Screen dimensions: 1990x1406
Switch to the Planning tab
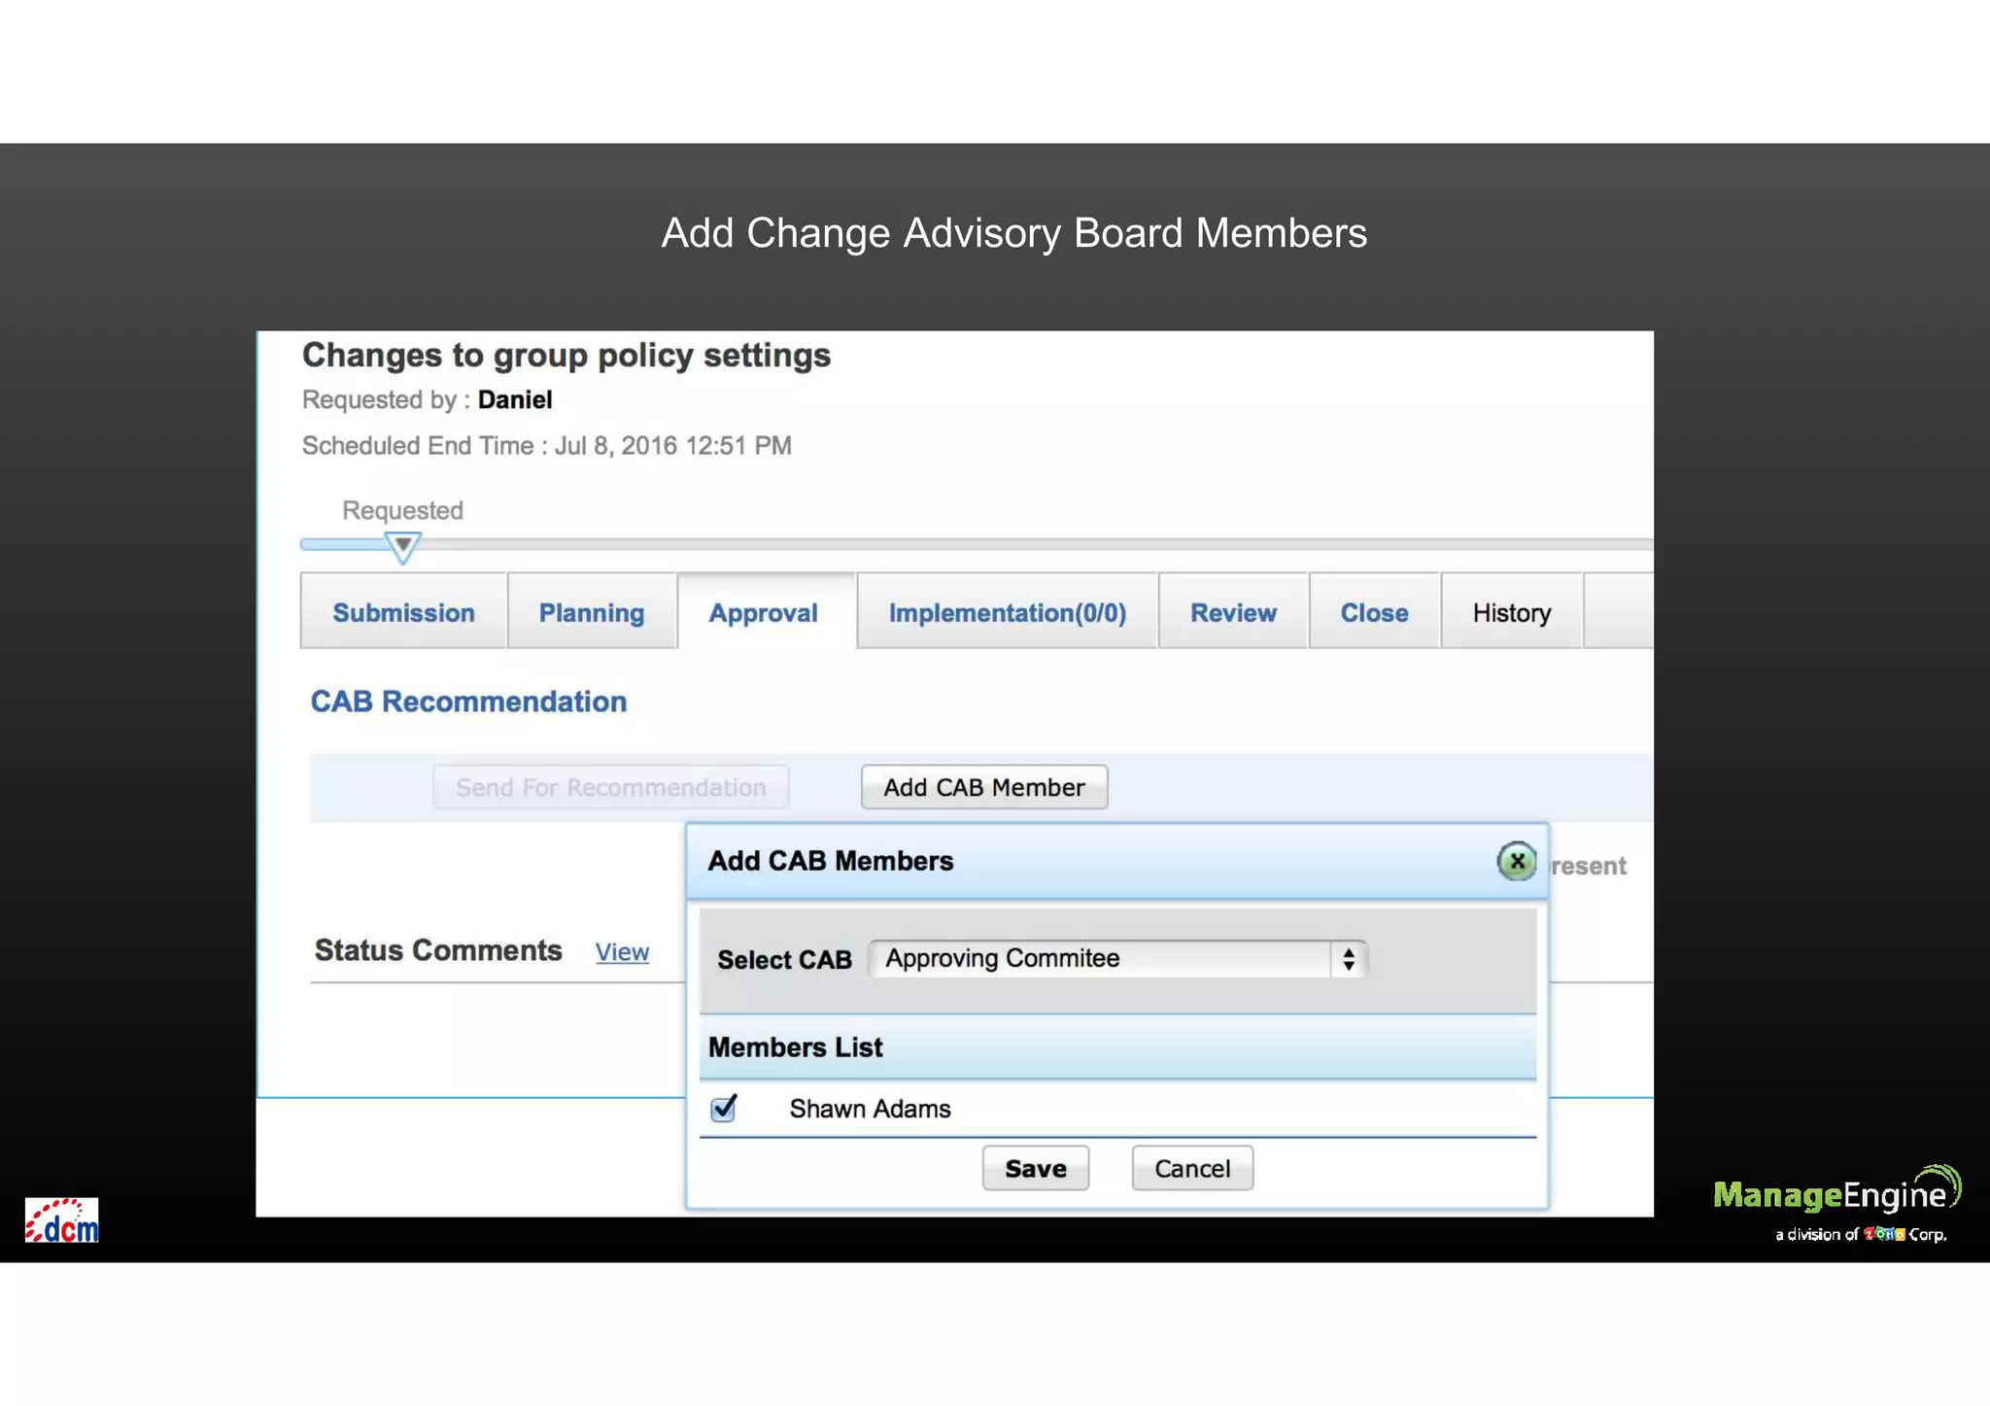pyautogui.click(x=592, y=612)
